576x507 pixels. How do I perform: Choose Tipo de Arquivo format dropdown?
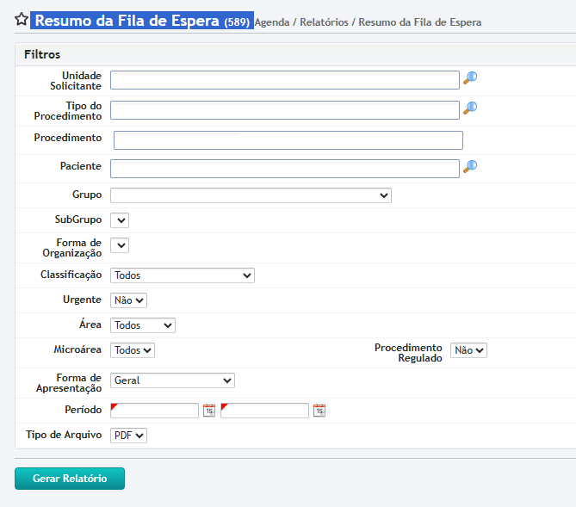tap(129, 436)
